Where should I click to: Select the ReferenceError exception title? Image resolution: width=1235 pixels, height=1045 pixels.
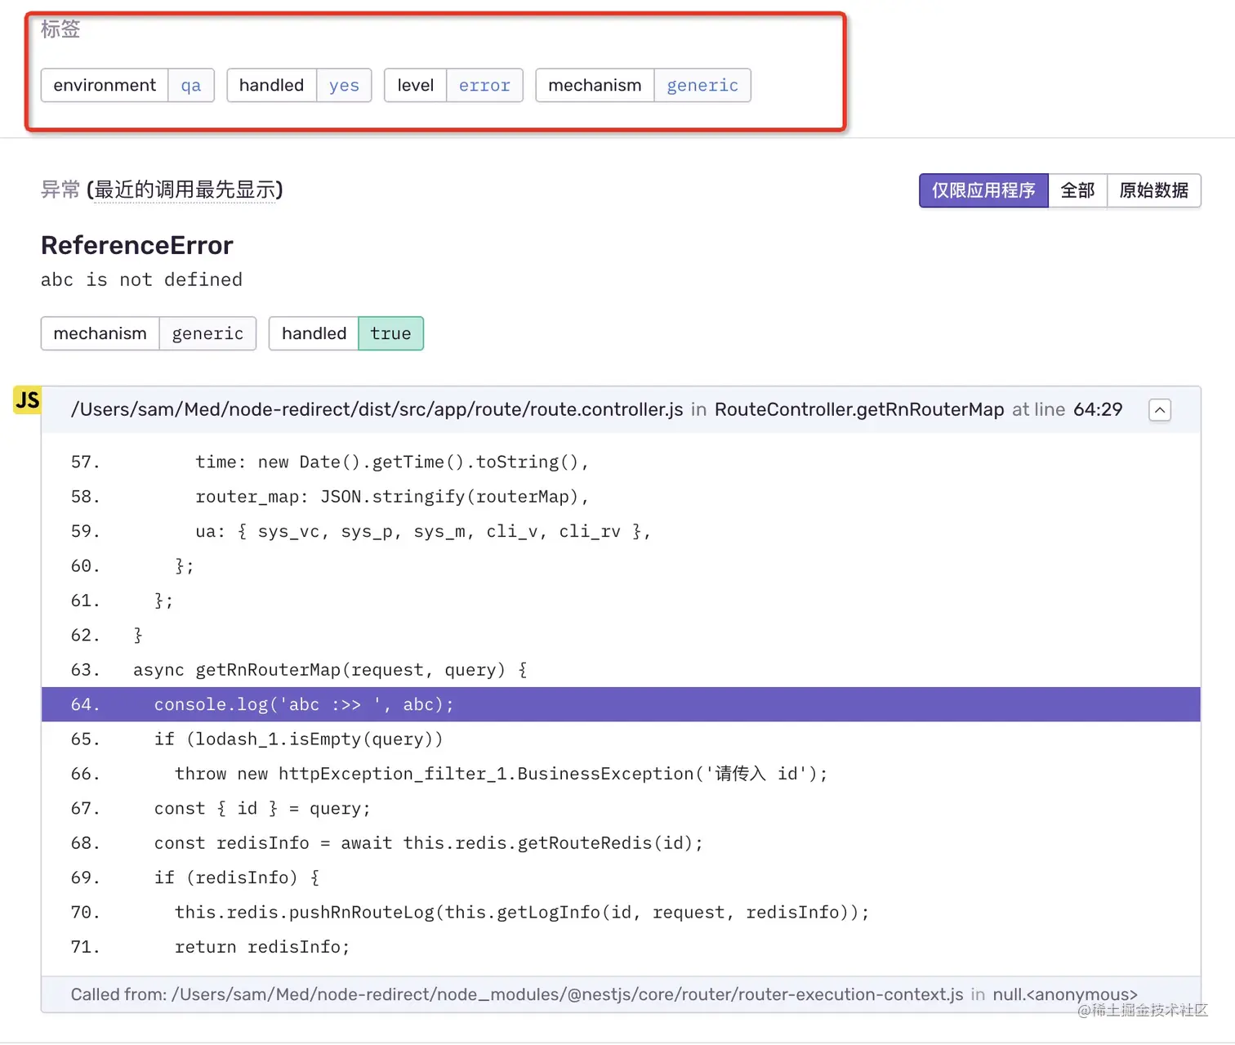[x=137, y=245]
